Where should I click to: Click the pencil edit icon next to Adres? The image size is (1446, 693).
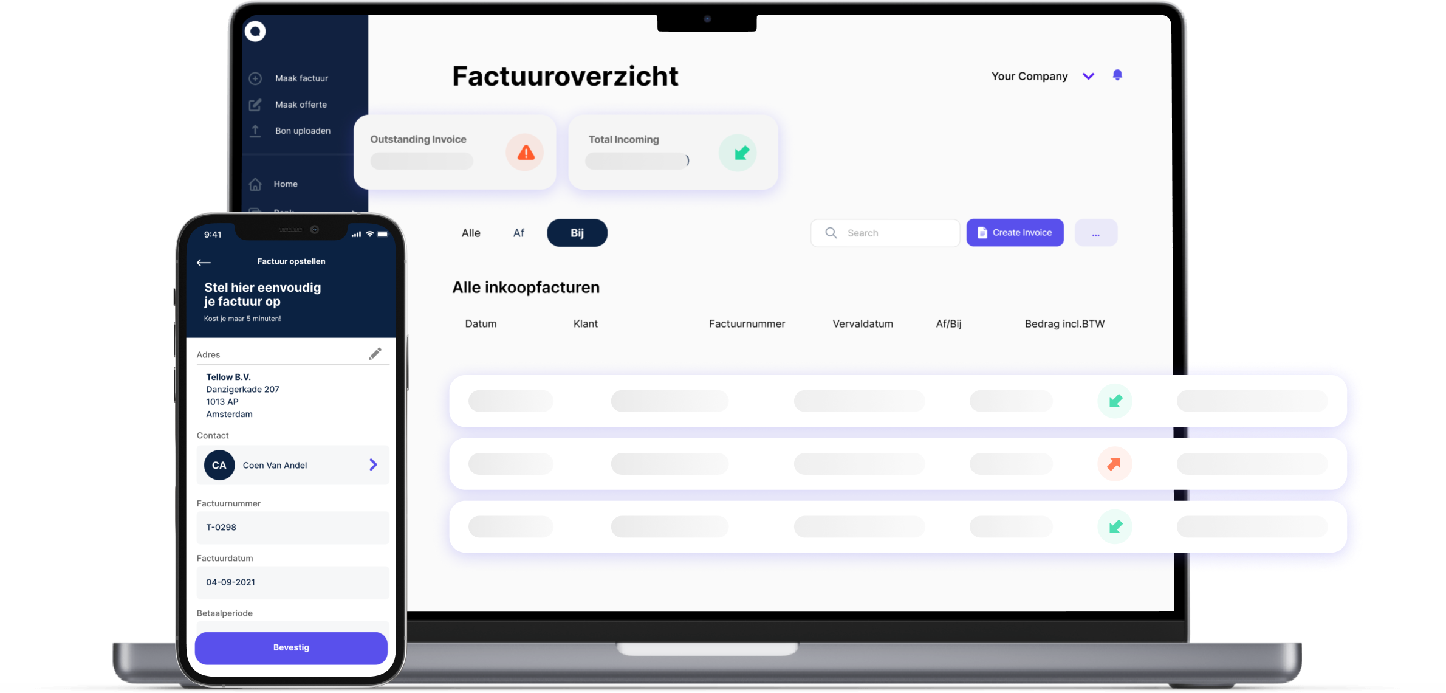pos(375,353)
